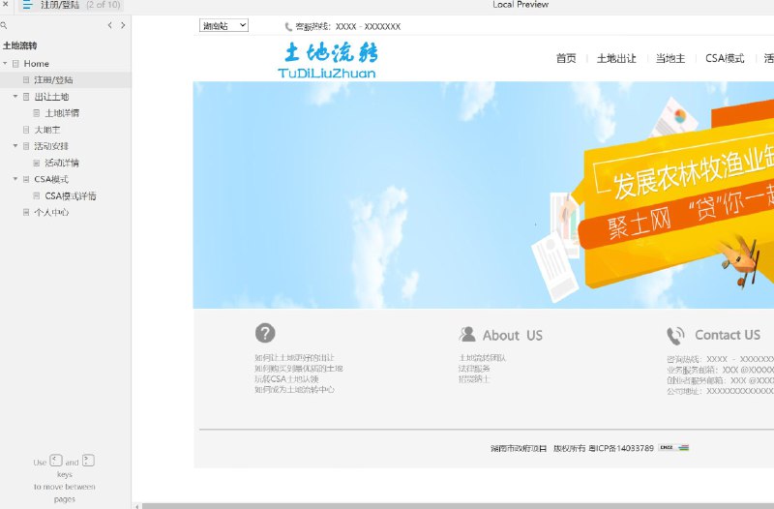Viewport: 774px width, 509px height.
Task: Click the 客服热线 XXXX - XXXXXXX text
Action: (x=347, y=27)
